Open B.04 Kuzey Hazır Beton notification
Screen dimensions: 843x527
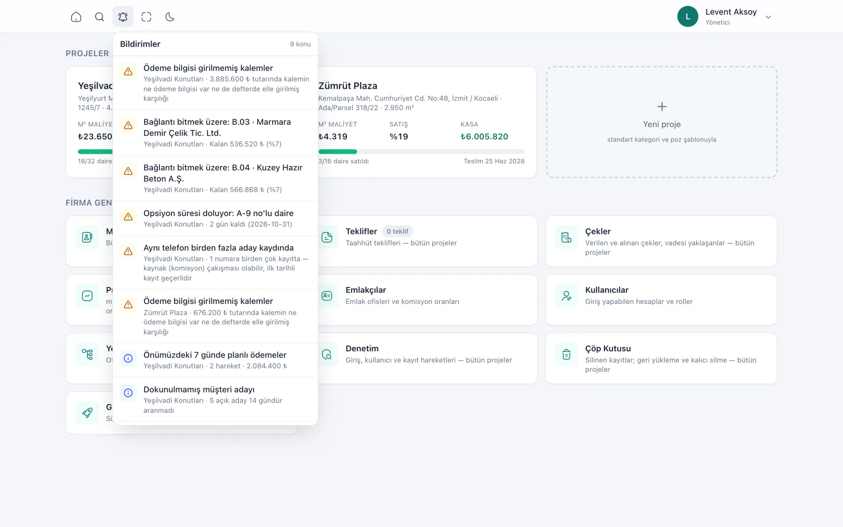(215, 178)
